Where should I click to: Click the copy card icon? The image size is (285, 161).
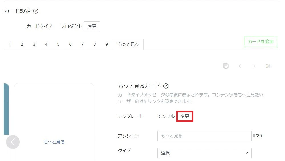[x=226, y=66]
